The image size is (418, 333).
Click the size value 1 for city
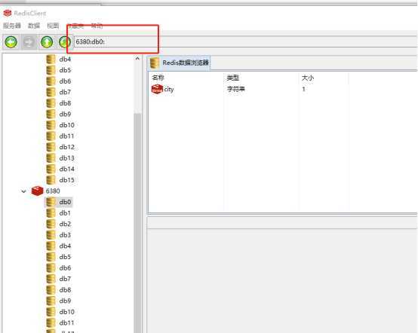(303, 89)
